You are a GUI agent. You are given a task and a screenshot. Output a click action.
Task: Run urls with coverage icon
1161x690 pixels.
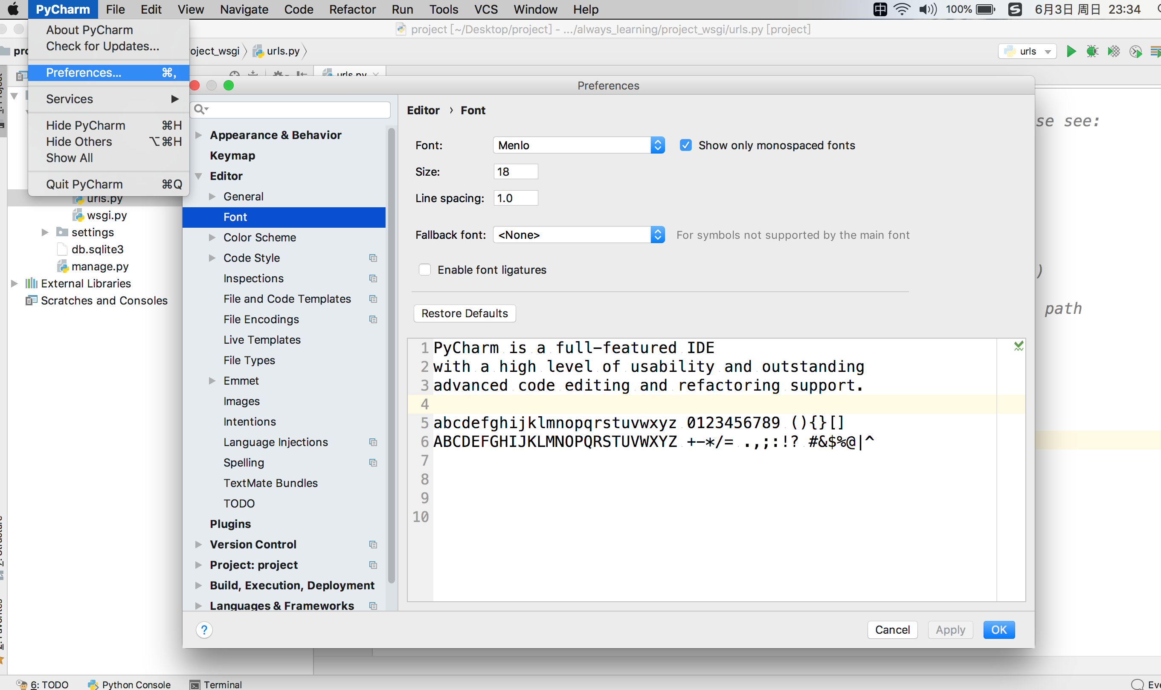pyautogui.click(x=1114, y=51)
